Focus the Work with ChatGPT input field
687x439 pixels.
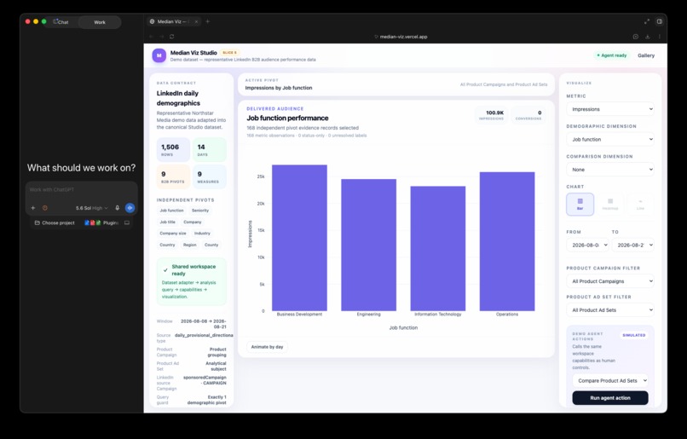pos(82,190)
